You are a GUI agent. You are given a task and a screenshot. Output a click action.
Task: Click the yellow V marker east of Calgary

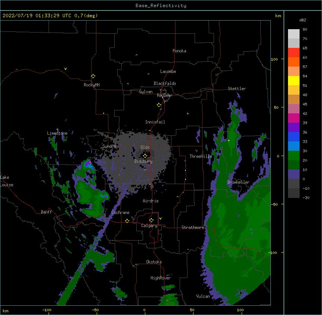160,218
